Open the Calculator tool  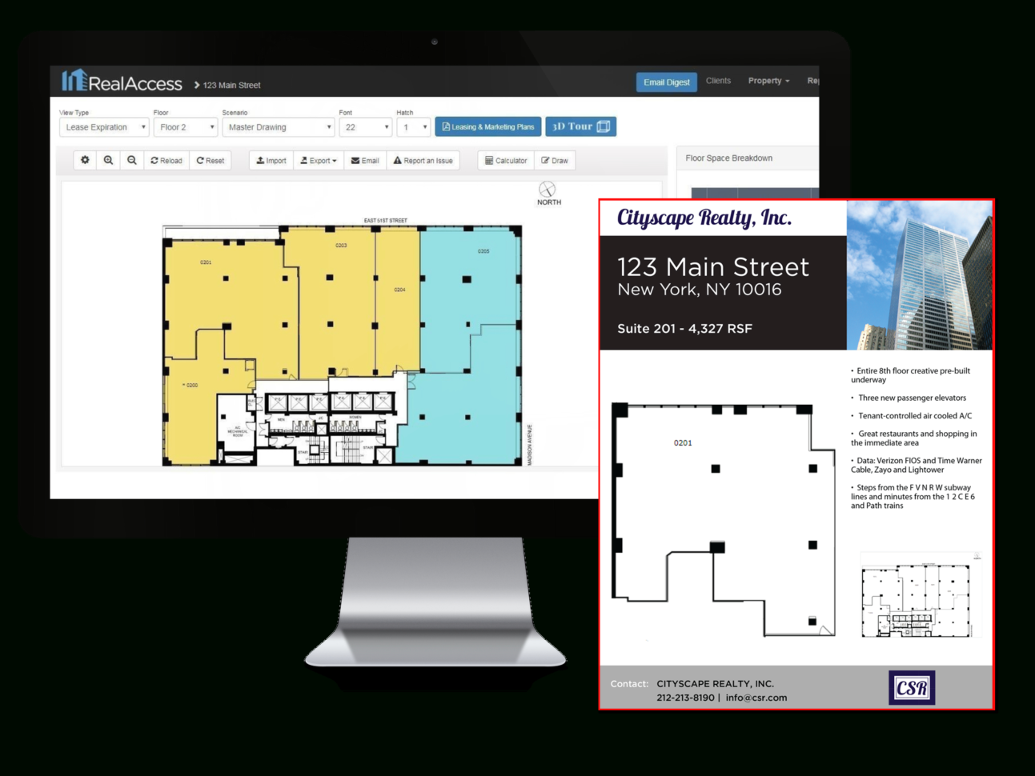pos(506,161)
